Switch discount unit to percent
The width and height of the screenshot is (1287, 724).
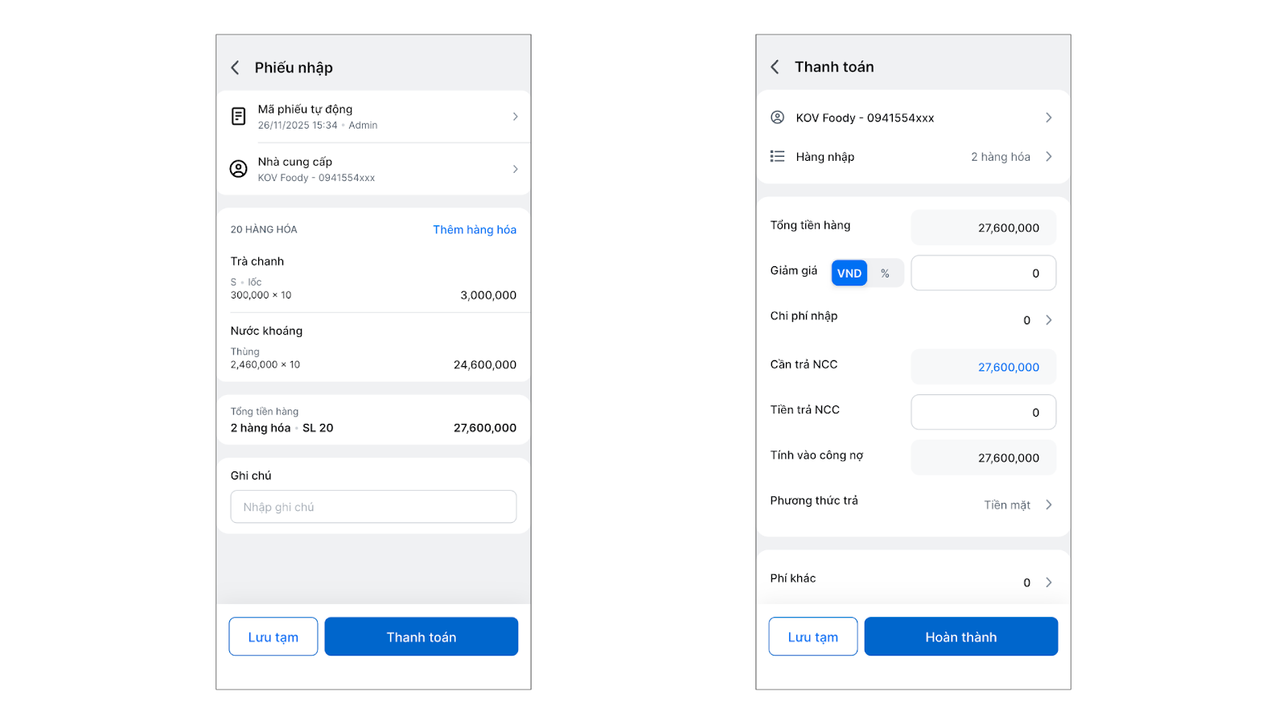click(x=885, y=274)
